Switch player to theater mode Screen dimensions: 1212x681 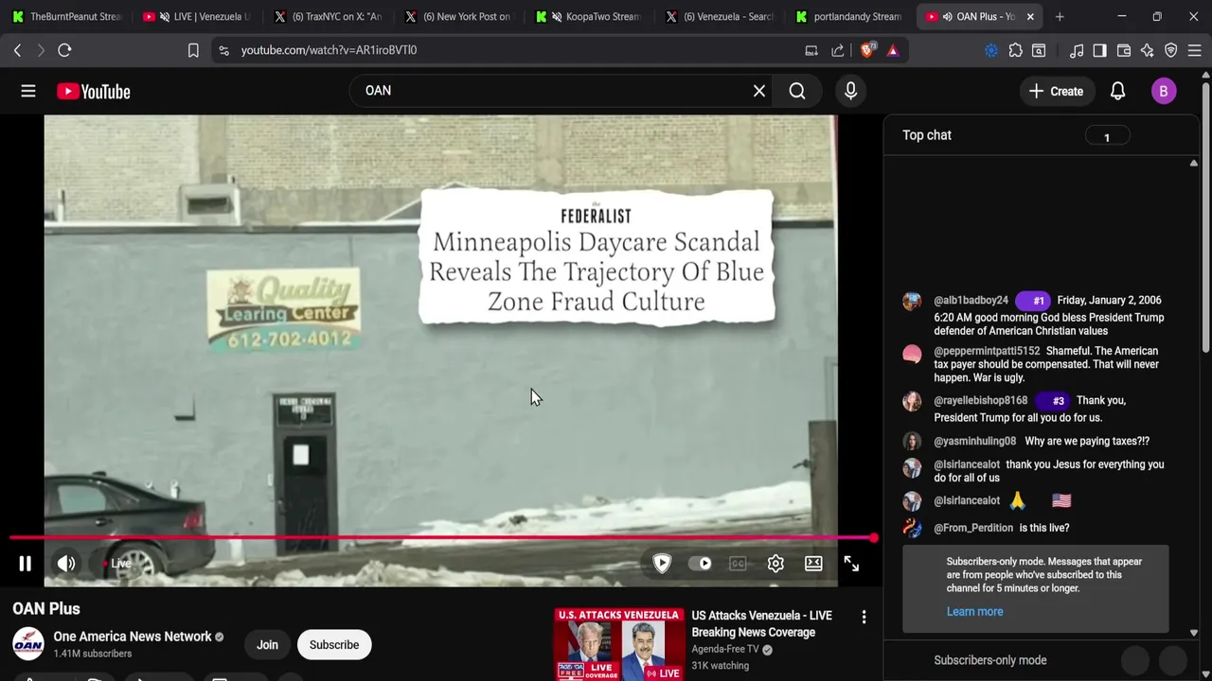(813, 564)
